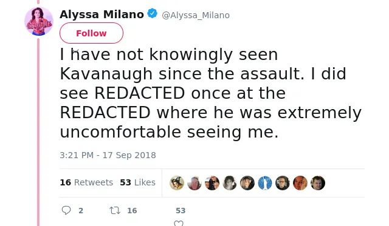Open the Alyssa Milano display name link
The height and width of the screenshot is (226, 389).
[x=102, y=15]
